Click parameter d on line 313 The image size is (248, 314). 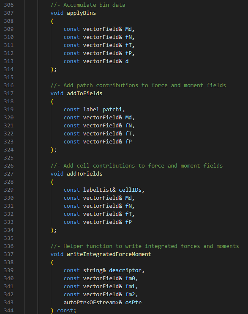[x=127, y=61]
